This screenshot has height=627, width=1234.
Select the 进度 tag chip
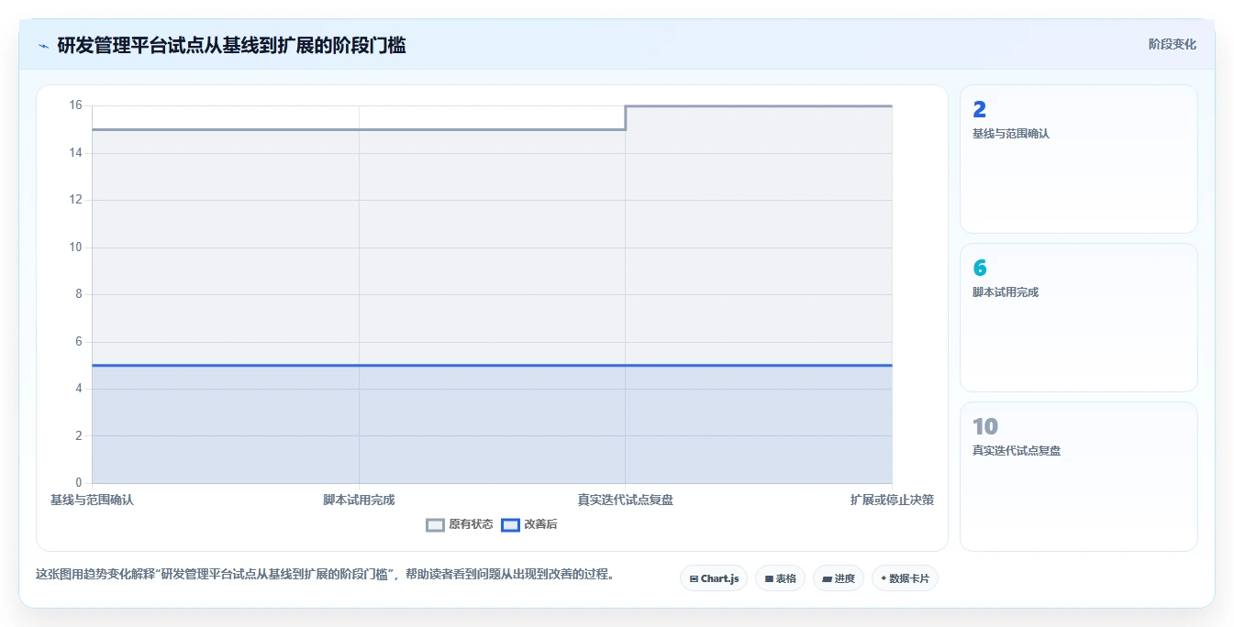839,578
